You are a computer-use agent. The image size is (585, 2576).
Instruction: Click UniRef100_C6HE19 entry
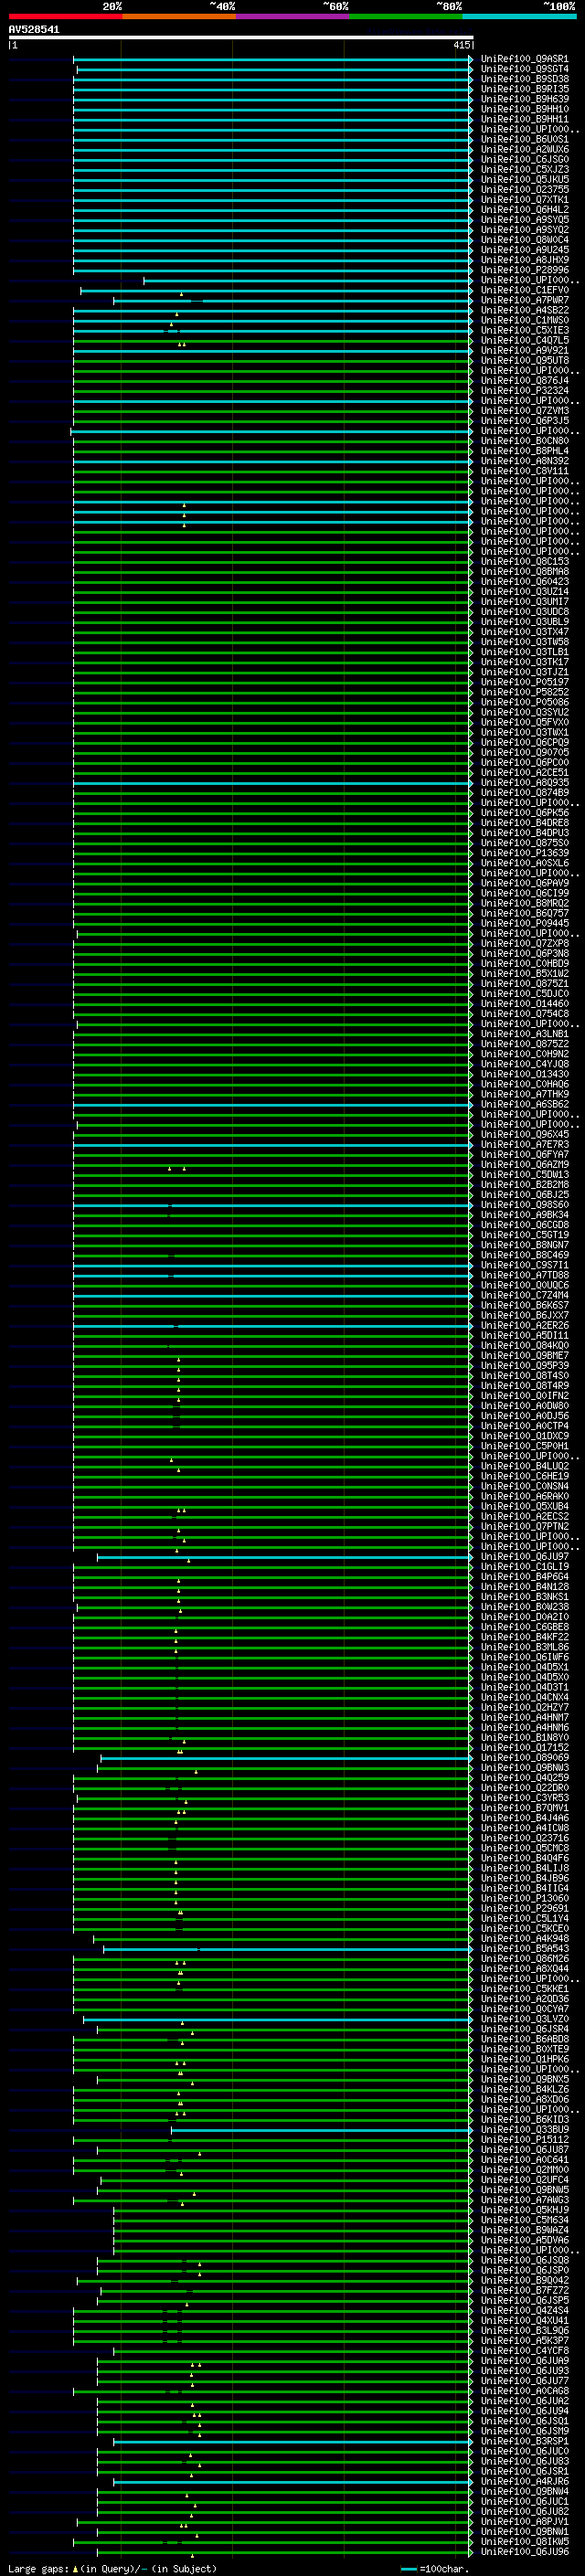(x=524, y=1476)
